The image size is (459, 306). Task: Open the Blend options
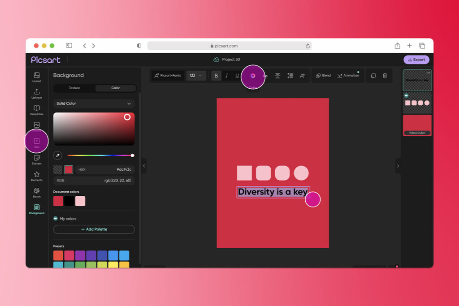click(x=323, y=75)
